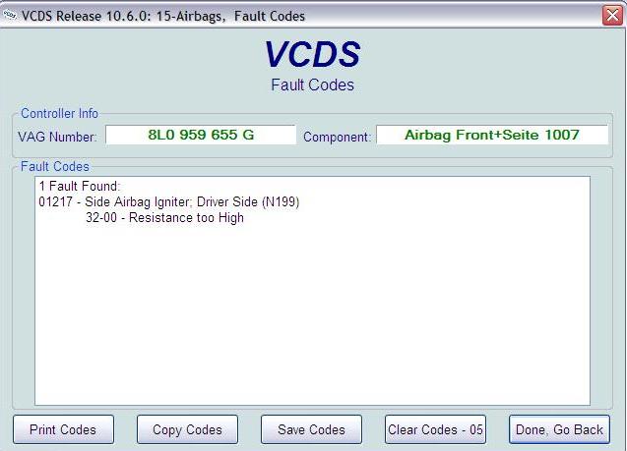This screenshot has height=451, width=627.
Task: Click the 'Fault Codes' group box label
Action: point(55,166)
